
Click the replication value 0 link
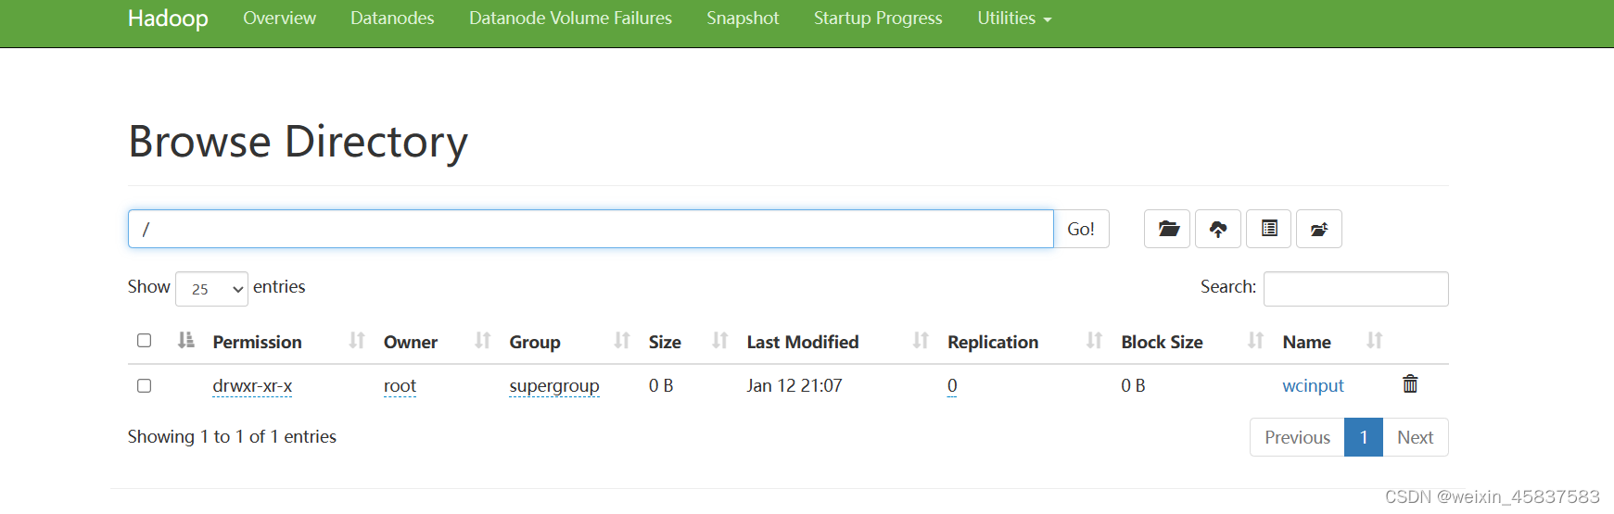tap(952, 385)
